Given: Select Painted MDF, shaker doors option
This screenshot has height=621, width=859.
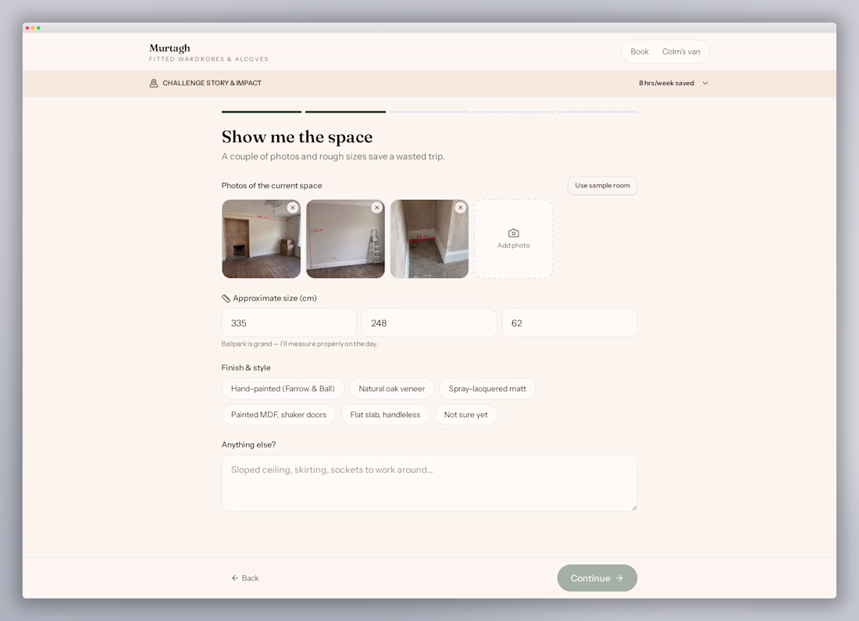Looking at the screenshot, I should [278, 415].
